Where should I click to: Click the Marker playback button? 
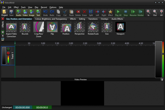pos(140,13)
